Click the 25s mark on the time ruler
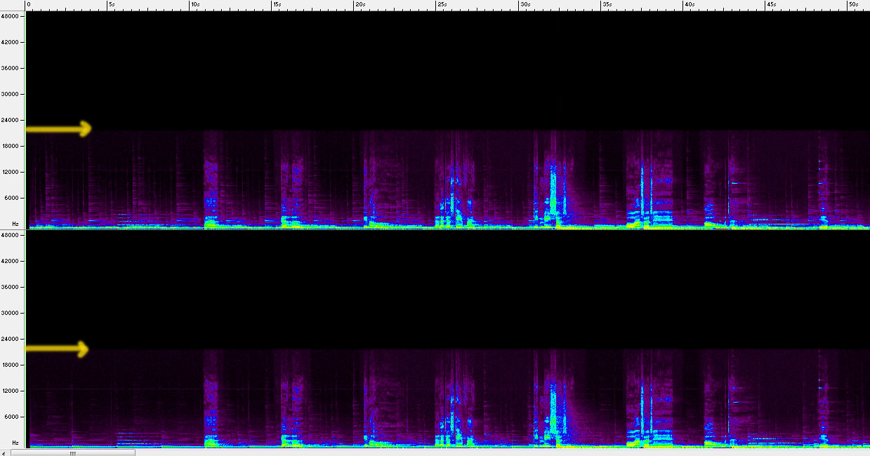The width and height of the screenshot is (870, 456). click(x=441, y=5)
